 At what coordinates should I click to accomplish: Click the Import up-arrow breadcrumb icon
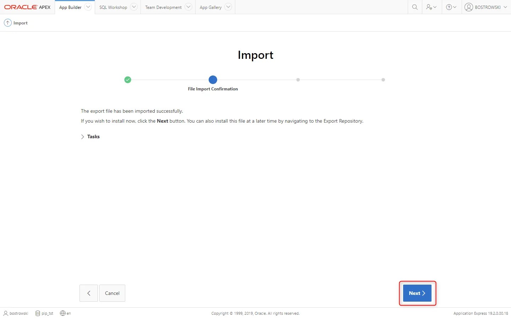7,23
